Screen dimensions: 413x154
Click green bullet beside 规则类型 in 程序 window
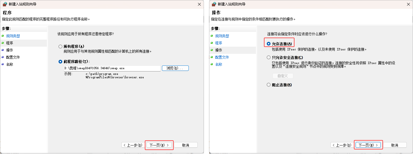click(x=3, y=36)
